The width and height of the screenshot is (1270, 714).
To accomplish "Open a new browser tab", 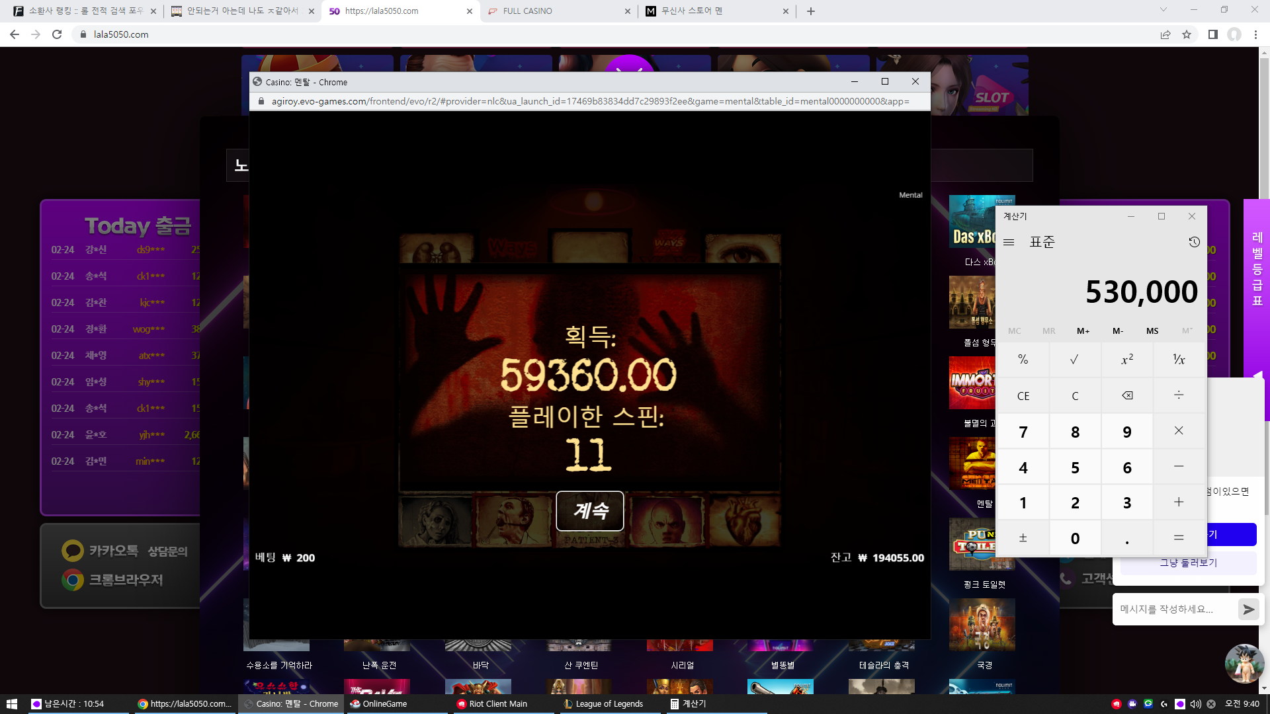I will click(811, 11).
